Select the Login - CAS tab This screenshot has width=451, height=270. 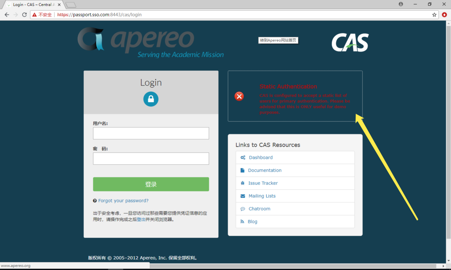[x=34, y=5]
